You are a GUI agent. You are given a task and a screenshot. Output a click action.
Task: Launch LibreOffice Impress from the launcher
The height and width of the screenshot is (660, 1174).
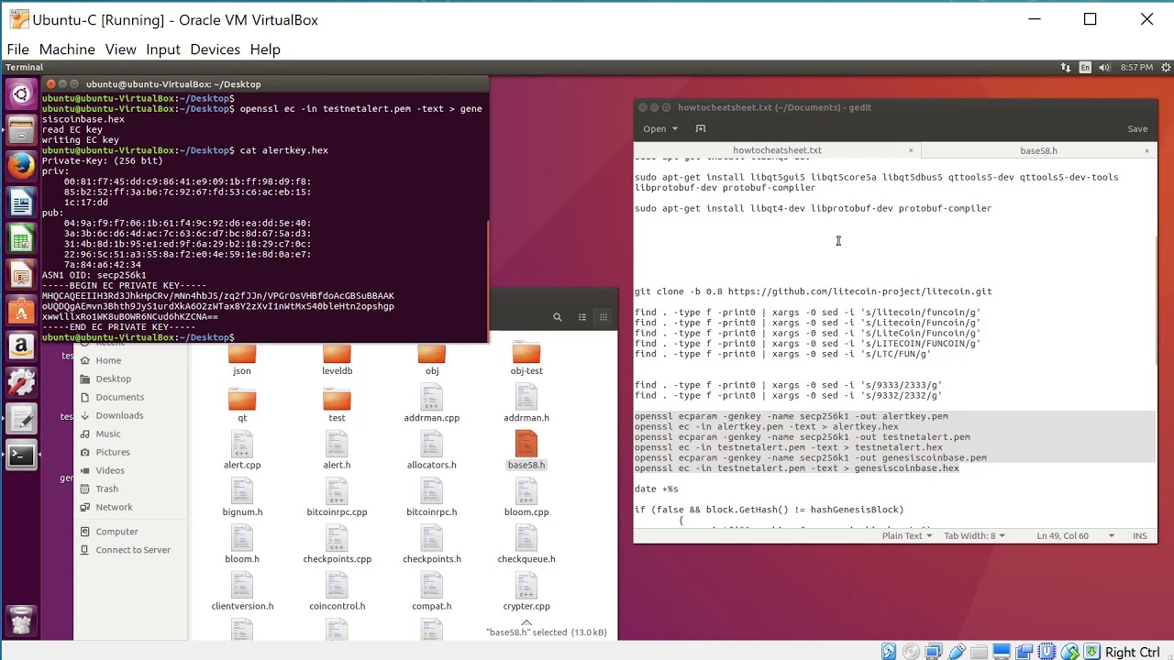pos(21,274)
